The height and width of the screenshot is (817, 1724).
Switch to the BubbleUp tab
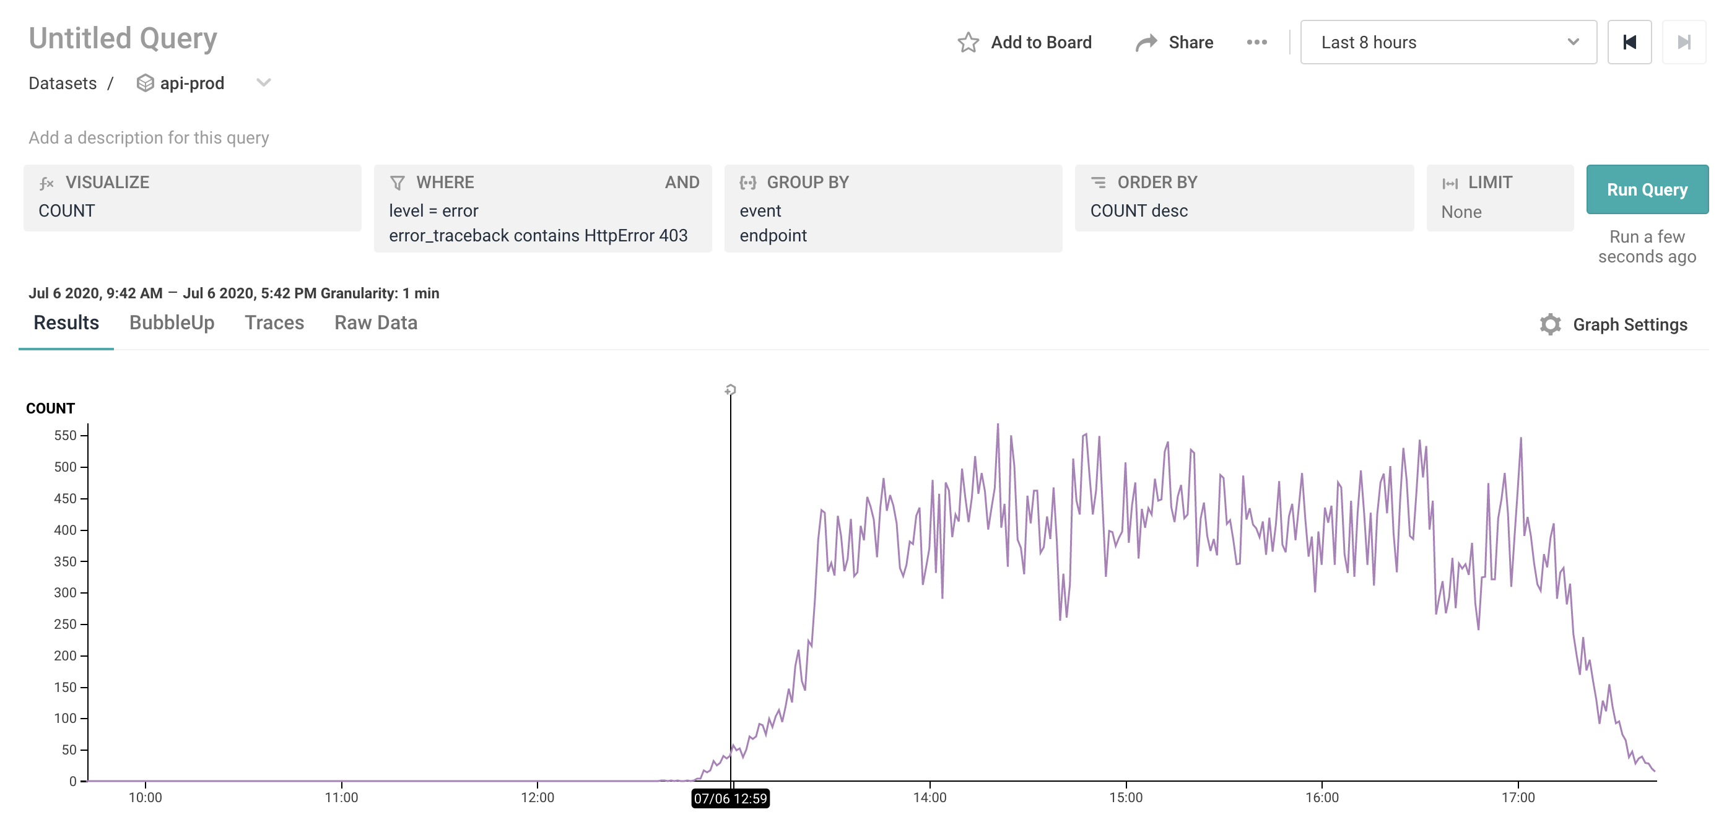tap(172, 323)
